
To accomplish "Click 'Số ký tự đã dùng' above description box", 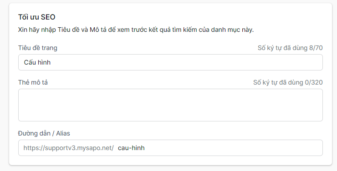I will (x=278, y=82).
